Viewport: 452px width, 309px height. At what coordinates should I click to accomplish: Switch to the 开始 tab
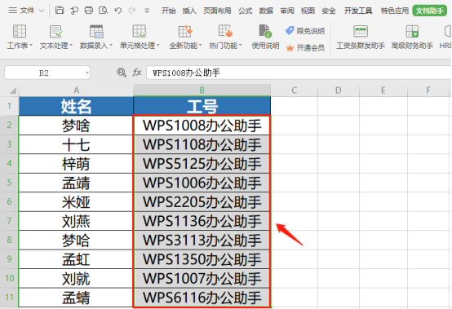coord(168,11)
